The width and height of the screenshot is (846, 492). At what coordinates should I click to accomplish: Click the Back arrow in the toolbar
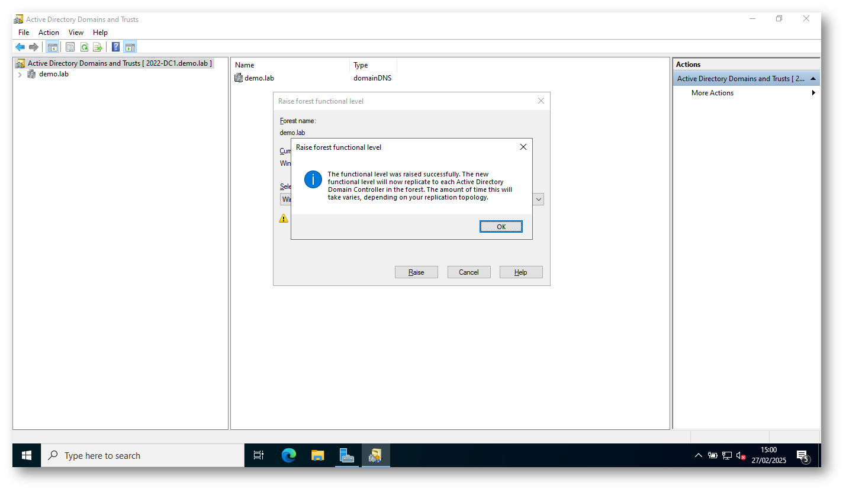pyautogui.click(x=20, y=47)
